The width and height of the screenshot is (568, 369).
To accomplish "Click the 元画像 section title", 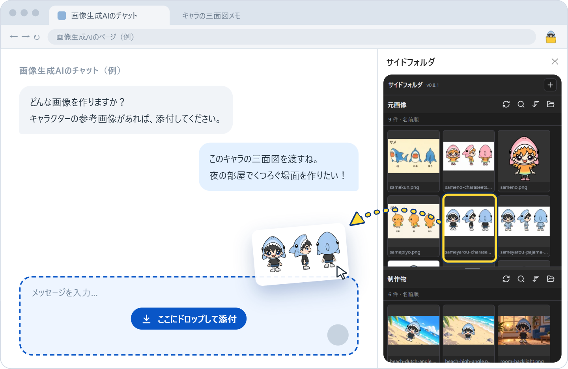I will tap(397, 104).
